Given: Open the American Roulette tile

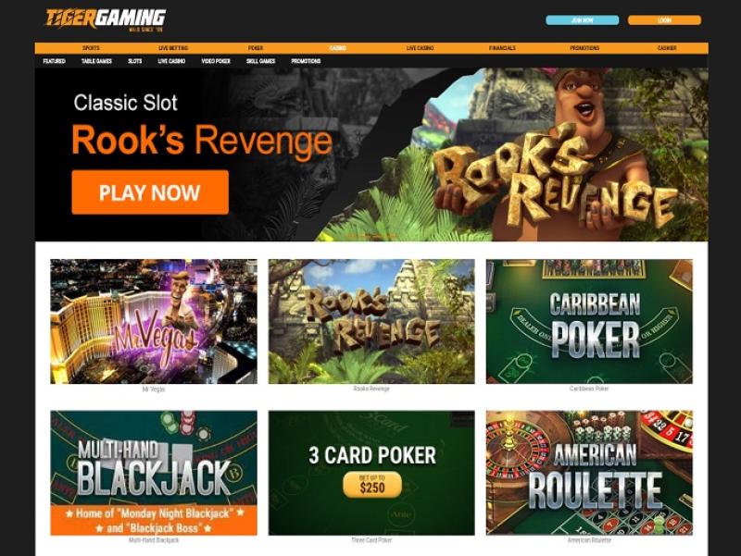Looking at the screenshot, I should [589, 473].
